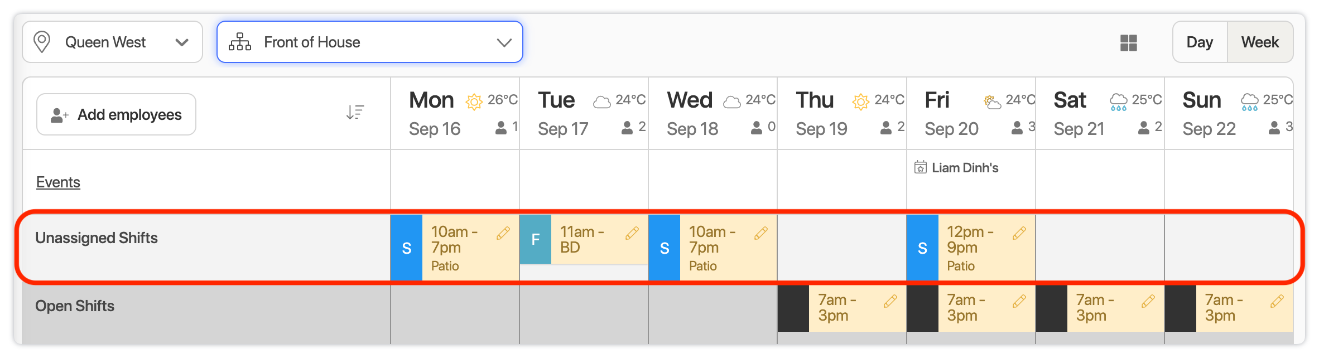Click empty Thursday cell in Unassigned Shifts row

click(841, 247)
